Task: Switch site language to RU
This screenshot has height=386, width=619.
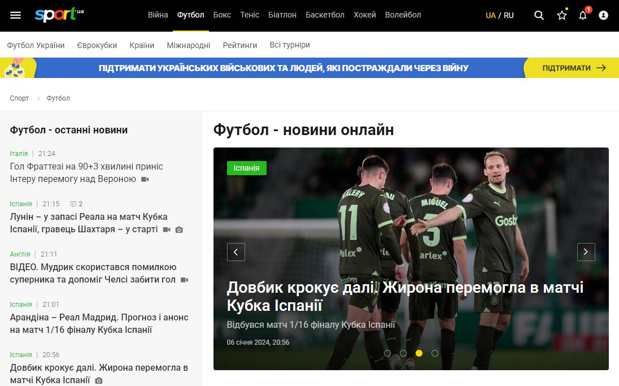Action: pyautogui.click(x=509, y=15)
